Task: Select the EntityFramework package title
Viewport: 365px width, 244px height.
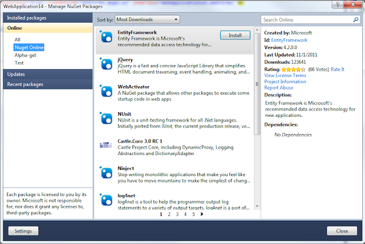Action: (137, 32)
